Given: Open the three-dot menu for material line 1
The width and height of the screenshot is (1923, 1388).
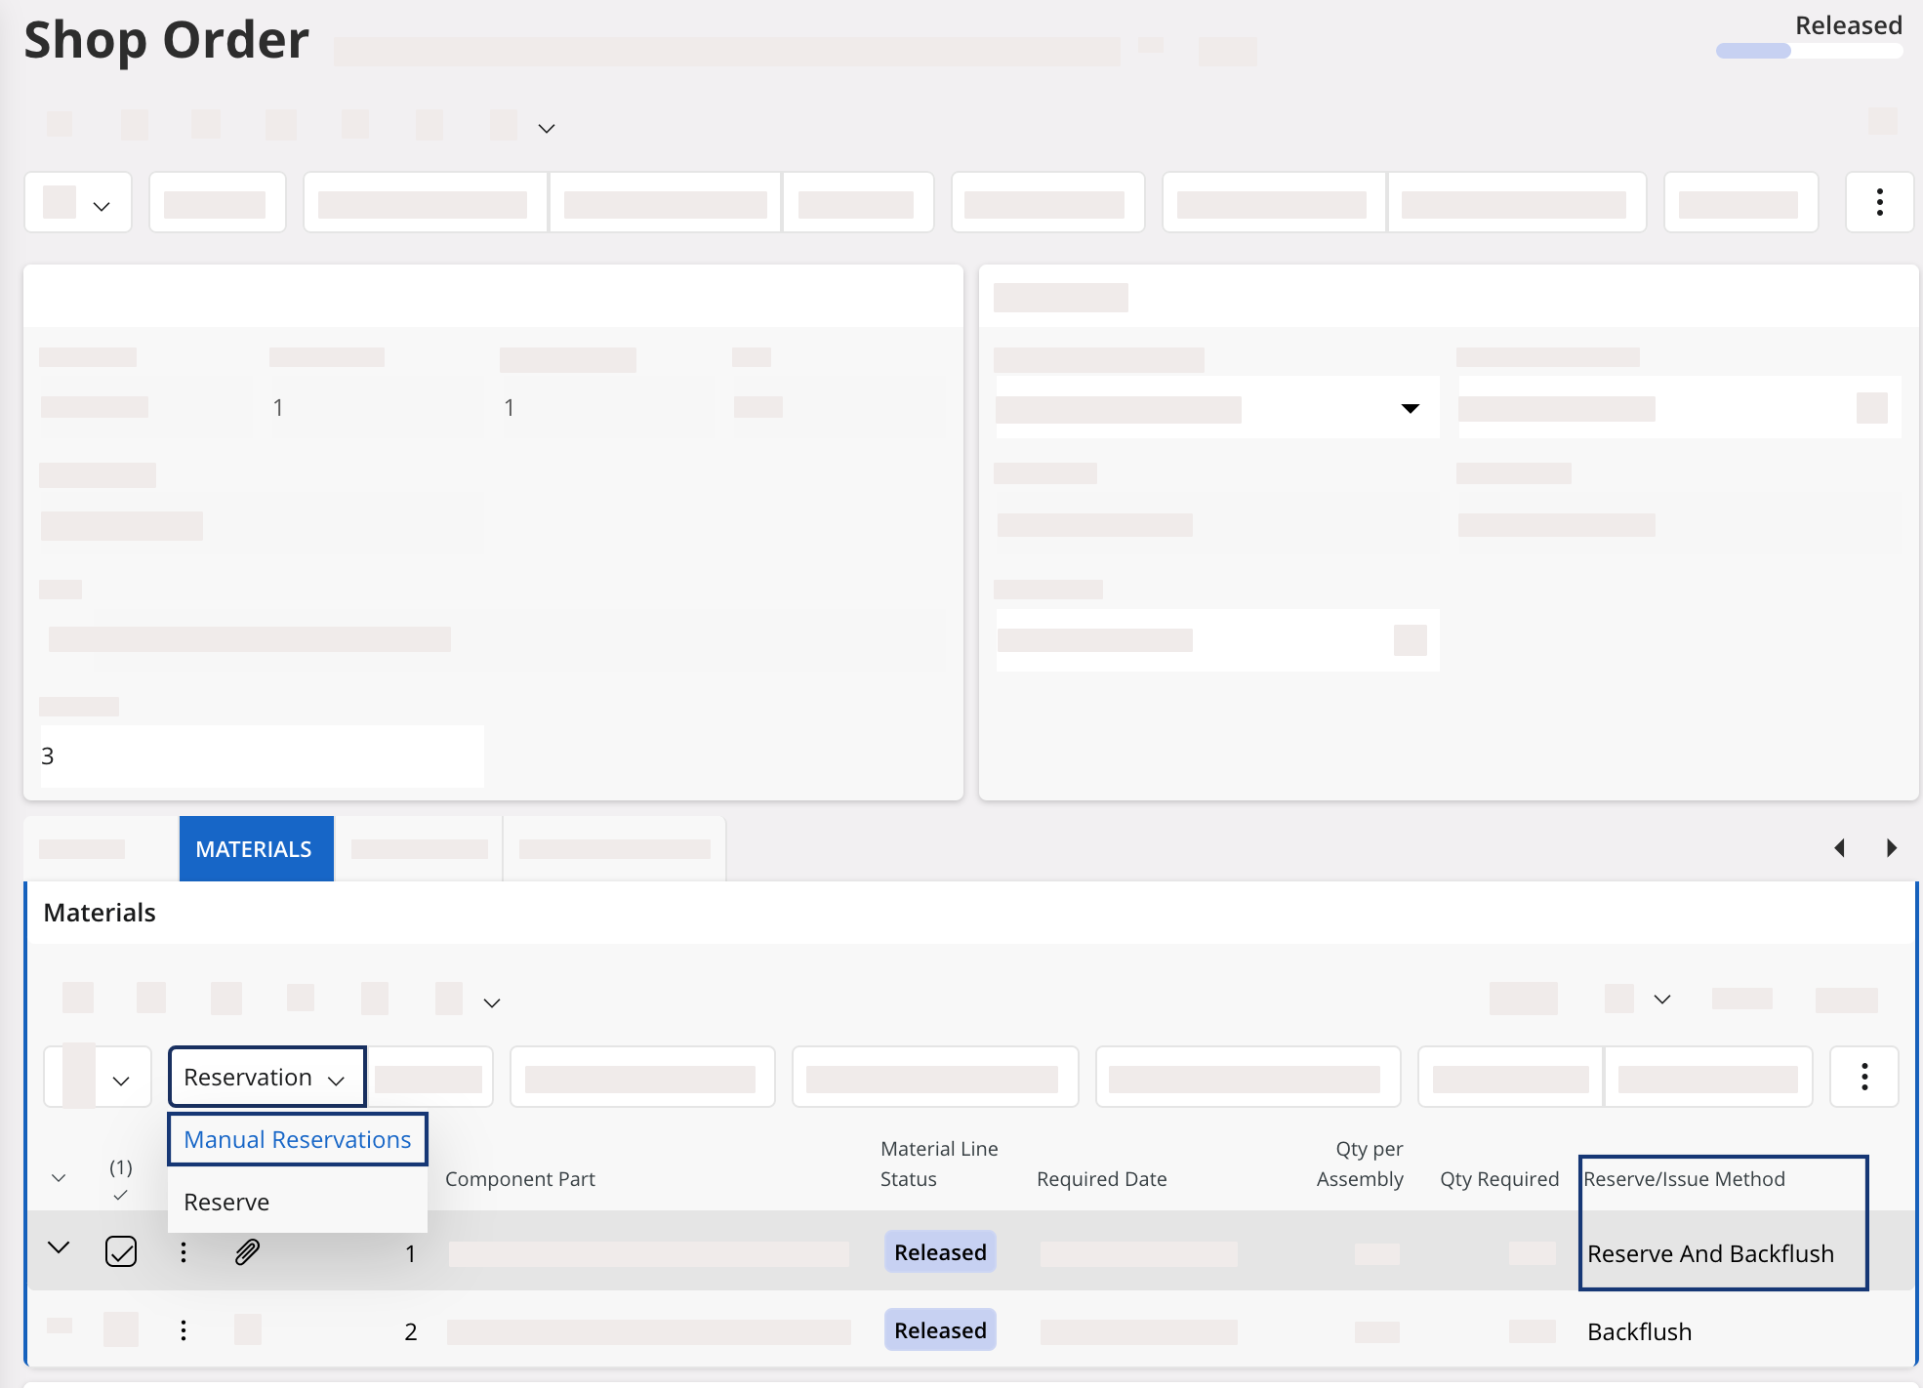Looking at the screenshot, I should point(184,1251).
